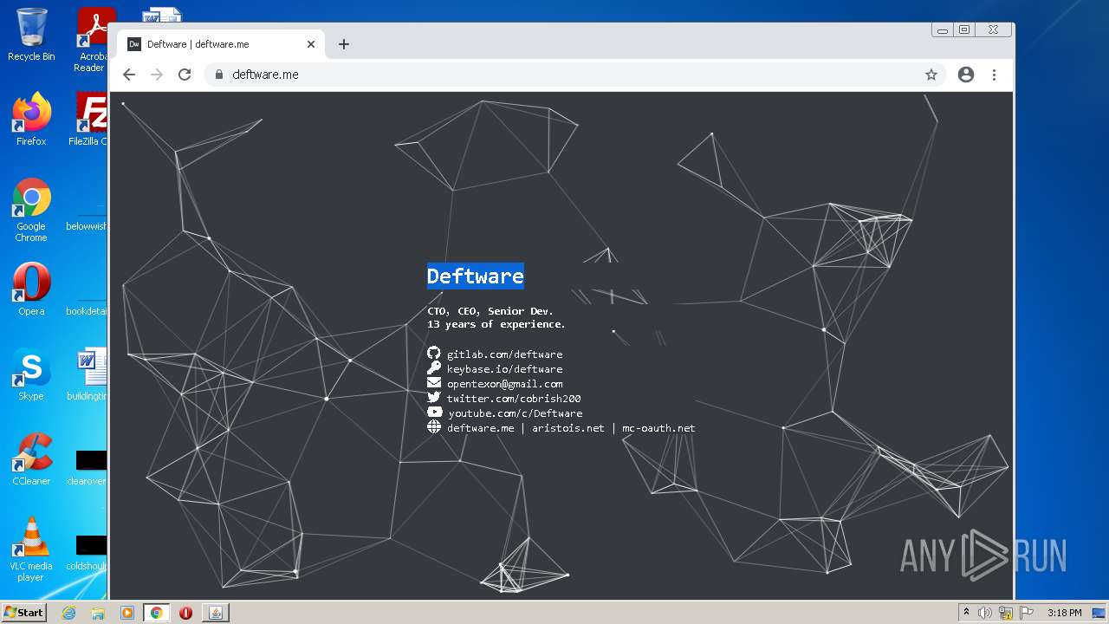The height and width of the screenshot is (624, 1109).
Task: Click the email envelope icon
Action: (x=434, y=382)
